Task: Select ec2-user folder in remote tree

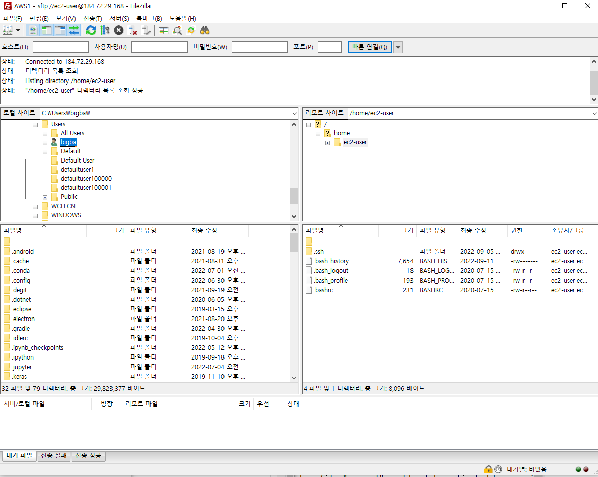Action: (355, 142)
